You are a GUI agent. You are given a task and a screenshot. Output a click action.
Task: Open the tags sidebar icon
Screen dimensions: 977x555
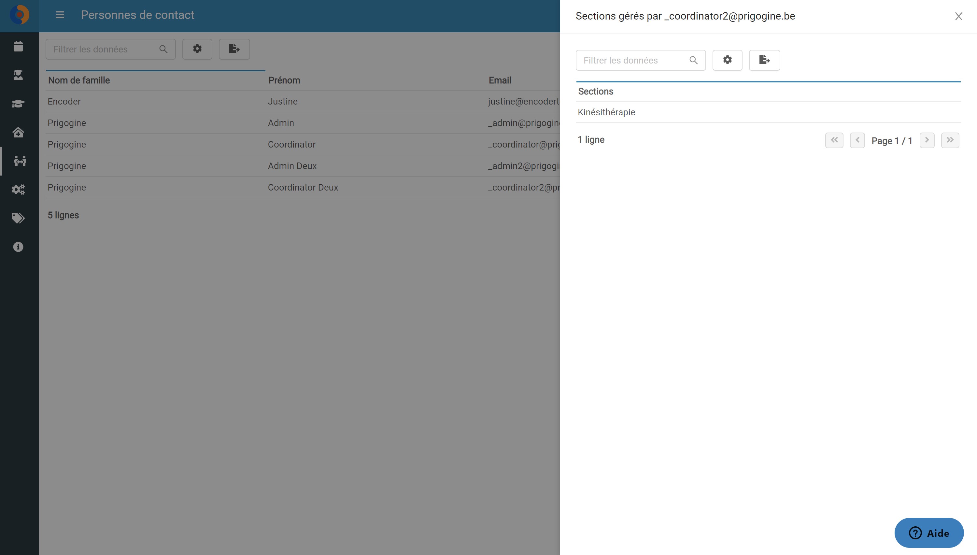pos(18,218)
